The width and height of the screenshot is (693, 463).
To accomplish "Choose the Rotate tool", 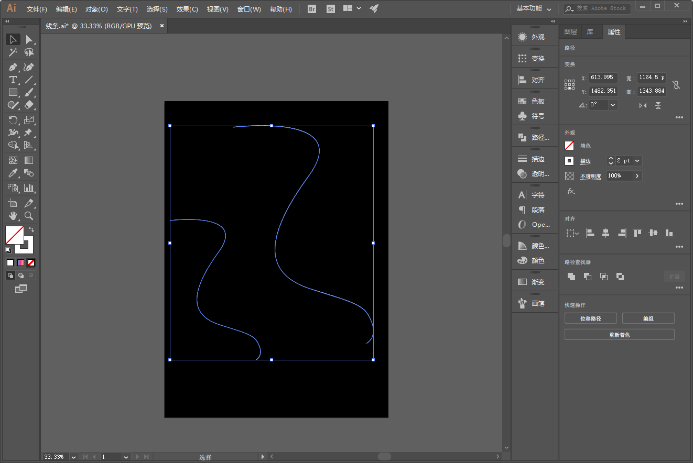I will [x=13, y=120].
